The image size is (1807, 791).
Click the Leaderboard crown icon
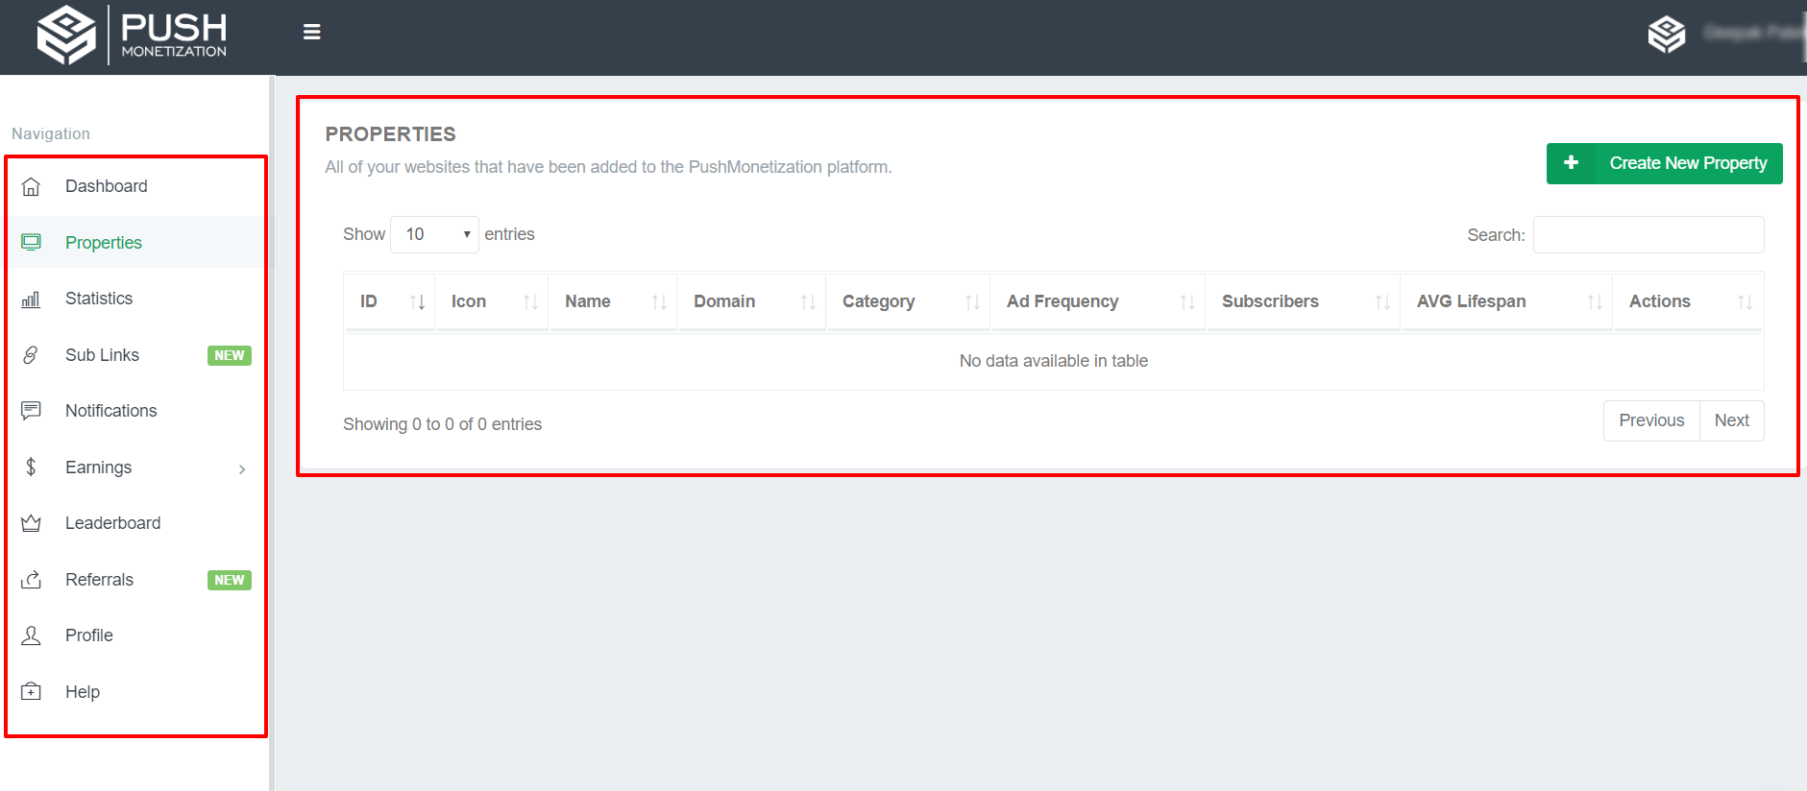(32, 523)
